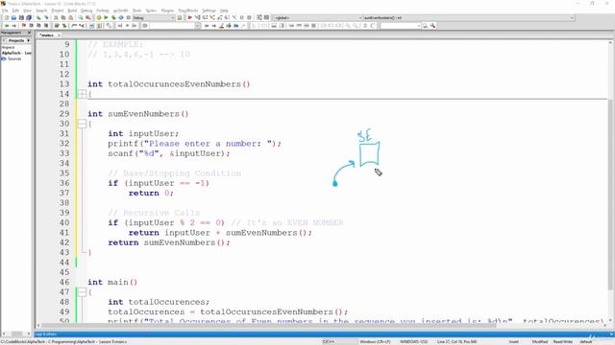Click line number 36 in the gutter

click(64, 183)
